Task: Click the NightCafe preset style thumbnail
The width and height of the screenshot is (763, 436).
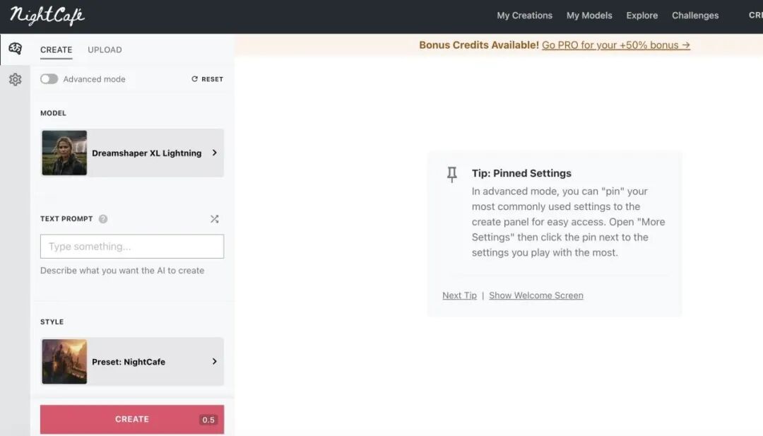Action: [x=64, y=362]
